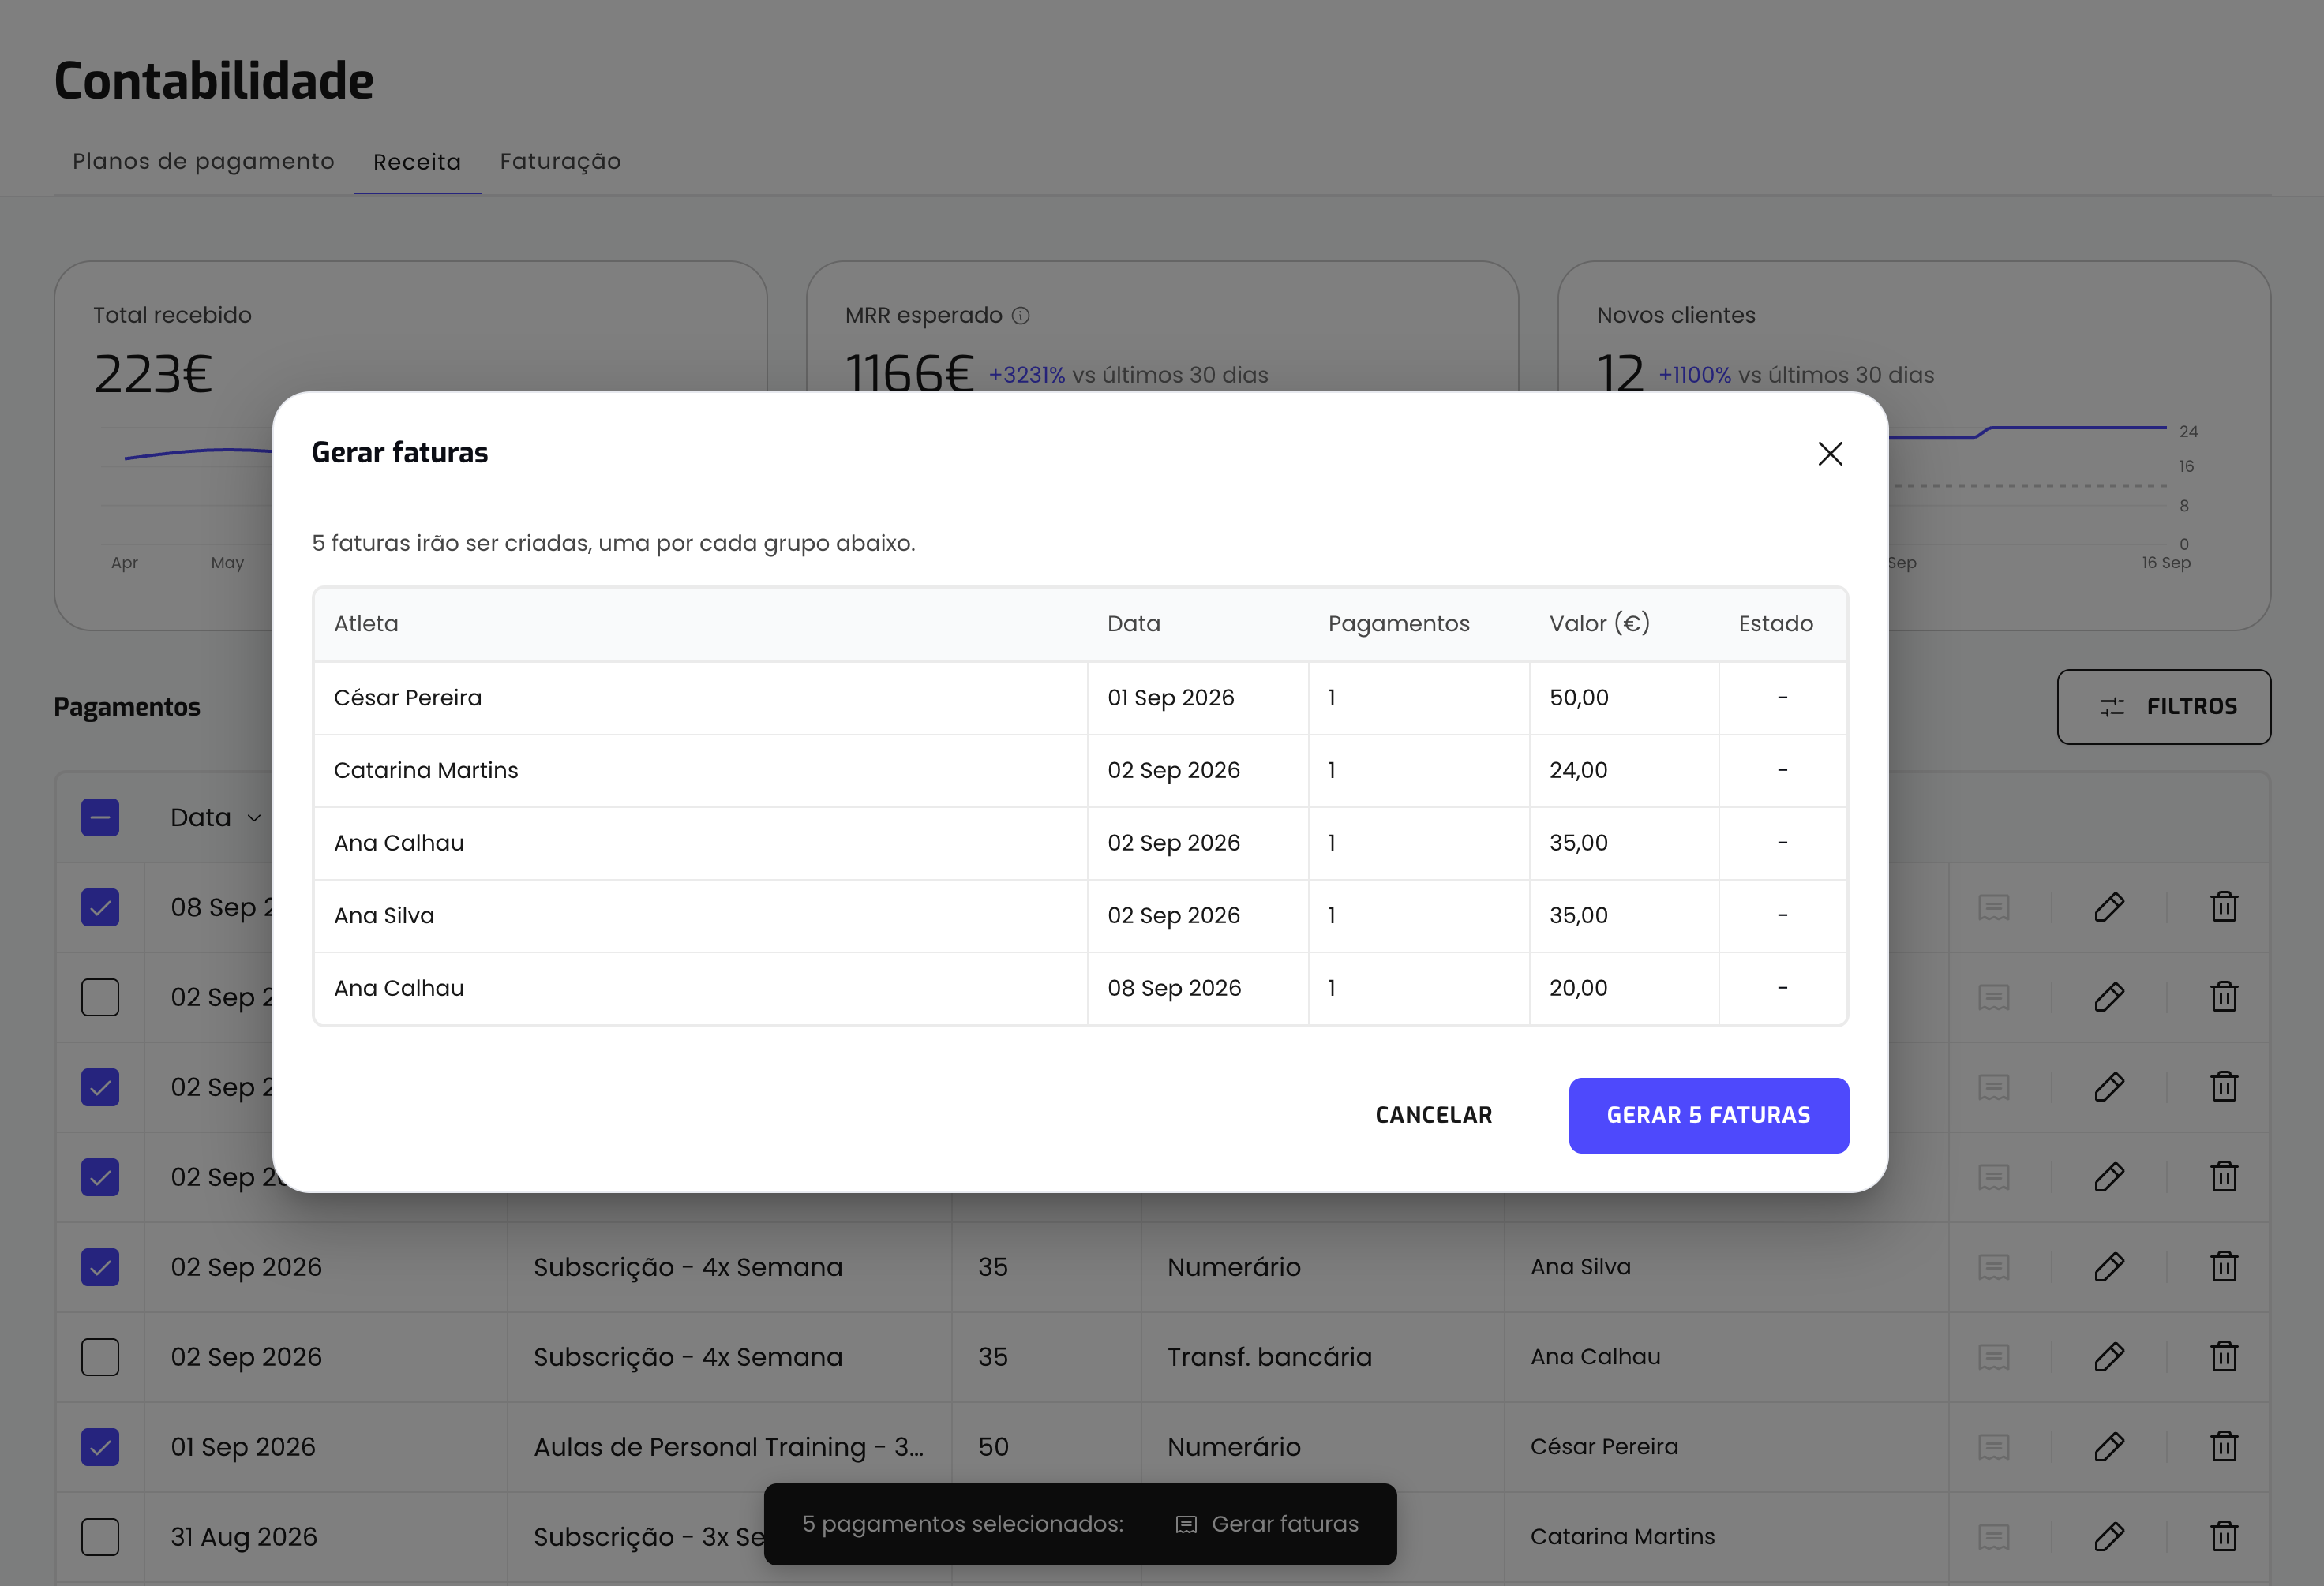Delete the César Pereira payment row
Image resolution: width=2324 pixels, height=1586 pixels.
pyautogui.click(x=2224, y=1446)
